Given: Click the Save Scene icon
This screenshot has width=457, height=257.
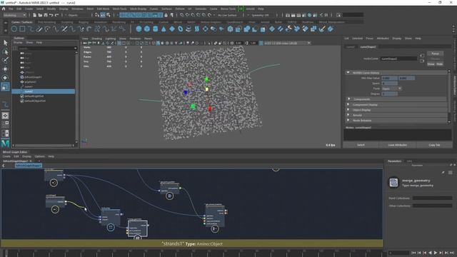Looking at the screenshot, I should [46, 15].
